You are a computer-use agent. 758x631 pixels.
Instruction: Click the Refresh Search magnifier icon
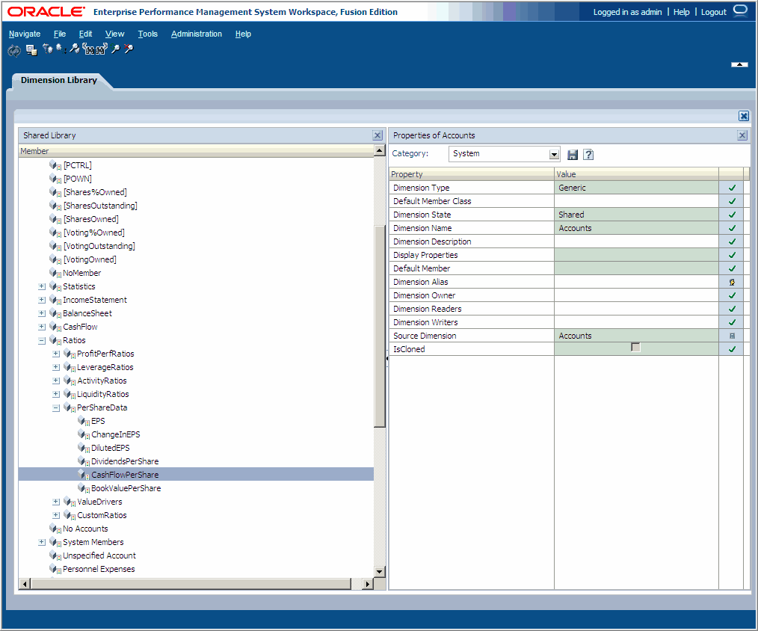115,49
